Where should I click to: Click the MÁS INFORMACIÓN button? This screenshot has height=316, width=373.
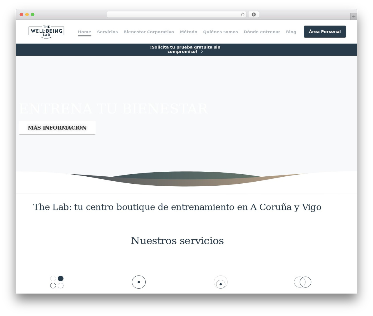pos(57,128)
